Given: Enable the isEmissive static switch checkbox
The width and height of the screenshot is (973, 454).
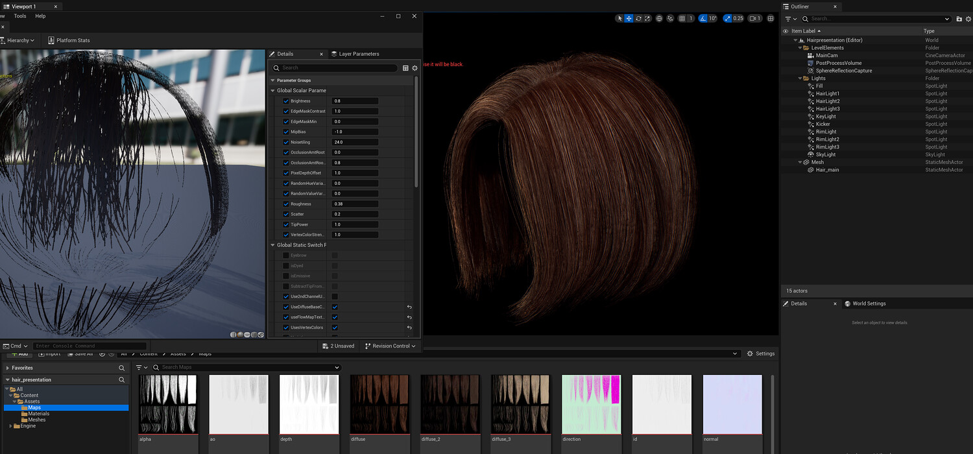Looking at the screenshot, I should pos(286,276).
